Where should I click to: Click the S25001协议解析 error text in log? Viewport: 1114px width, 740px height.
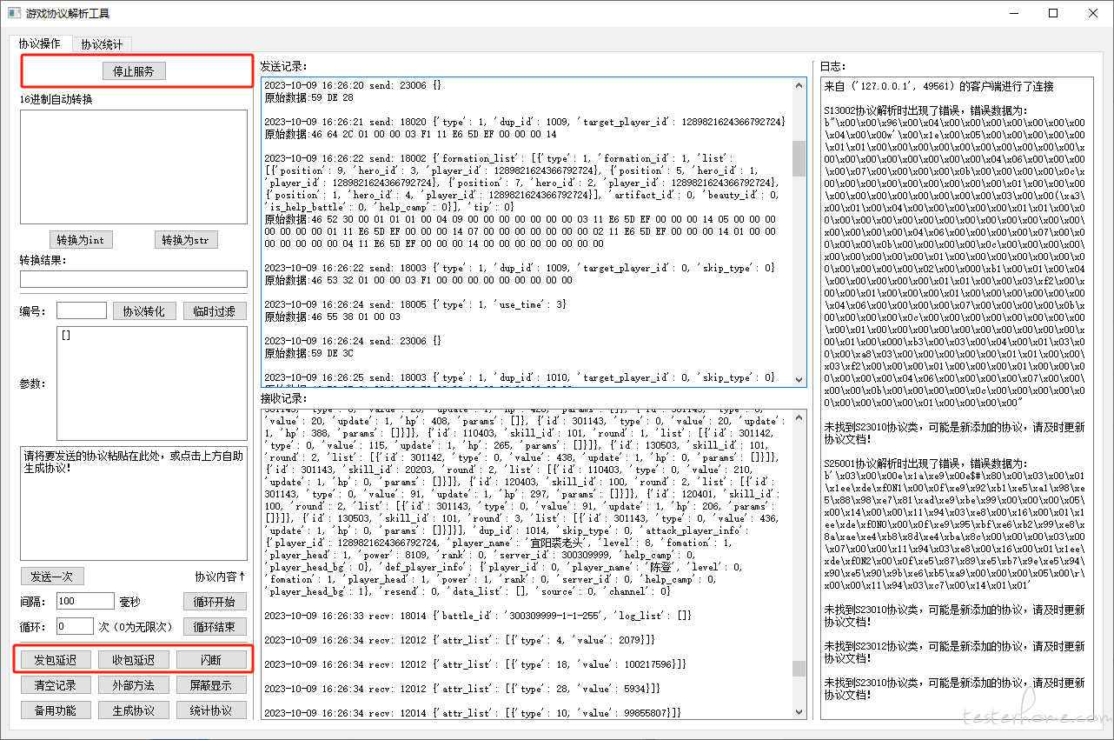click(925, 463)
